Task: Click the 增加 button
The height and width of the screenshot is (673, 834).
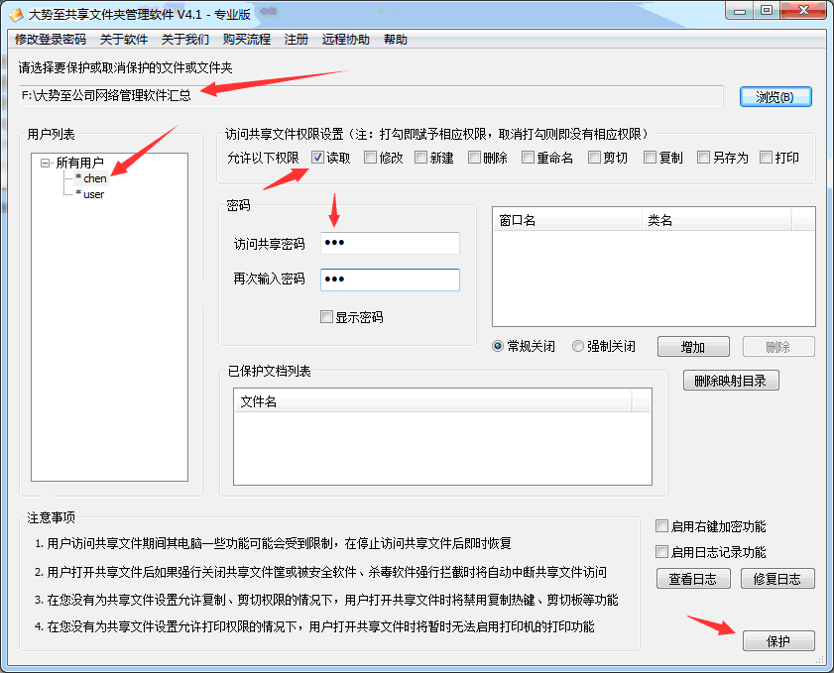Action: coord(692,347)
